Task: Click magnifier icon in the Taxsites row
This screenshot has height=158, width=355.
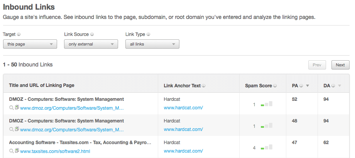Action: click(x=11, y=151)
